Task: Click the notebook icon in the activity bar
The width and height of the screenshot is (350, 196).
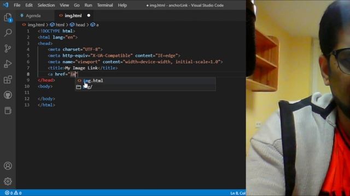Action: (8, 111)
